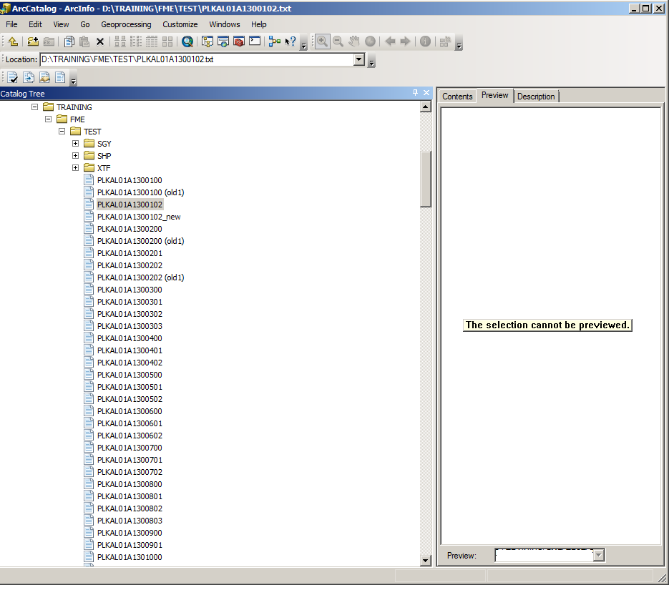Click the Up One Level toolbar icon
This screenshot has height=590, width=669.
[13, 41]
